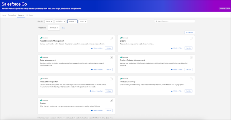
Task: Open the Revenue filter dropdown
Action: (72, 21)
